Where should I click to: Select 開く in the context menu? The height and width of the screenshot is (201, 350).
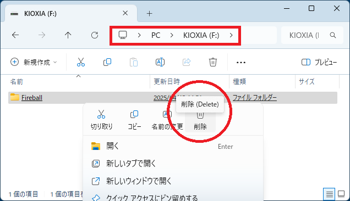[173, 146]
